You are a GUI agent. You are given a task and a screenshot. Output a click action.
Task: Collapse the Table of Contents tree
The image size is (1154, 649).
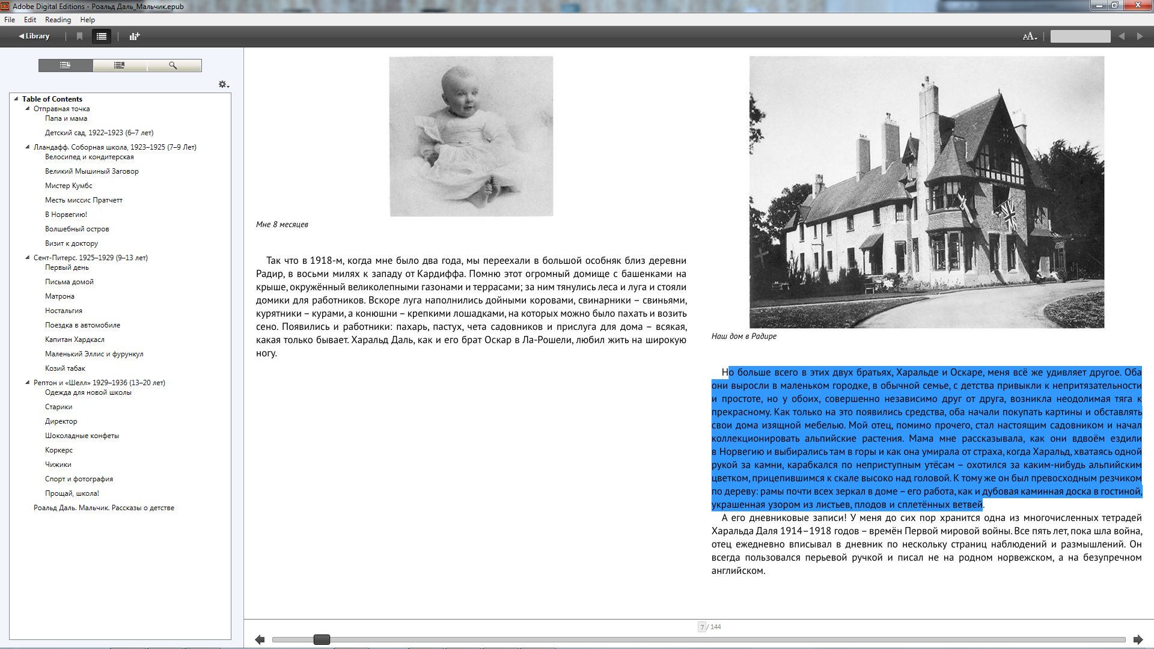[x=16, y=99]
